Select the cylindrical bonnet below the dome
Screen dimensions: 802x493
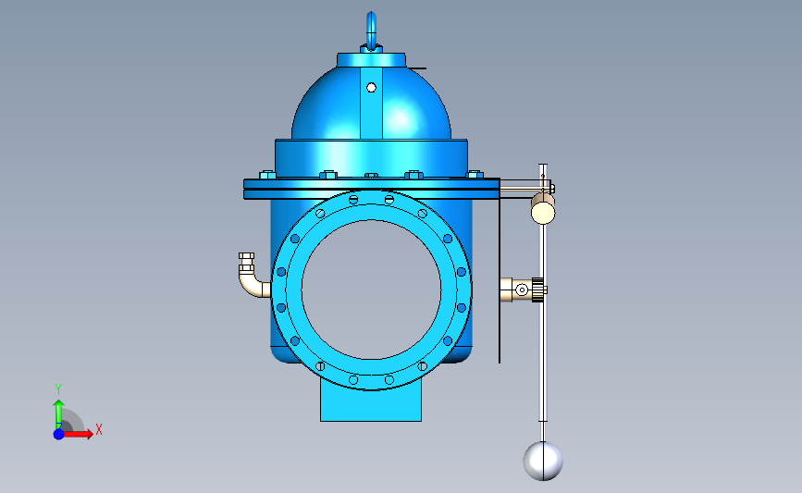point(371,158)
